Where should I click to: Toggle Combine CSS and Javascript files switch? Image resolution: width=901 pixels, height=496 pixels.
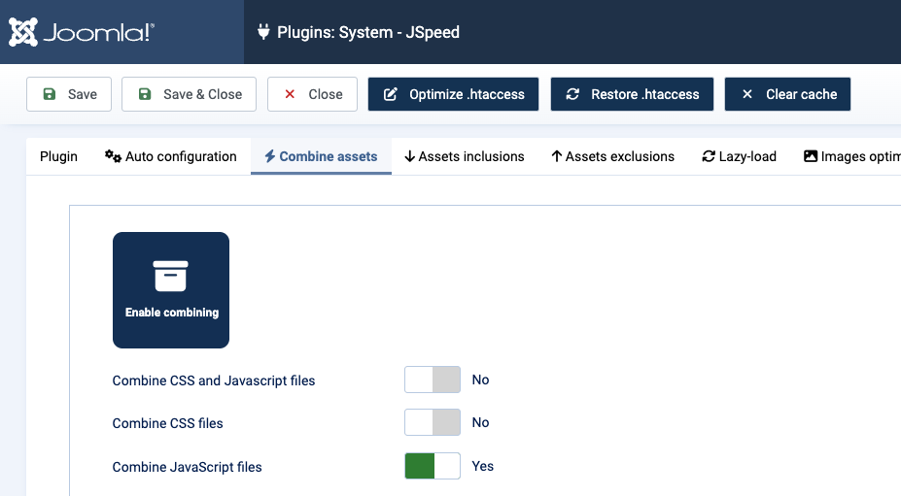click(x=433, y=380)
